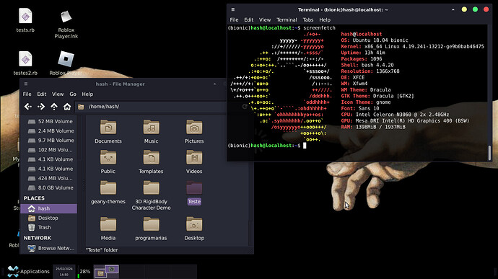Open File menu in Terminal
Viewport: 498px width, 279px height.
[x=234, y=19]
